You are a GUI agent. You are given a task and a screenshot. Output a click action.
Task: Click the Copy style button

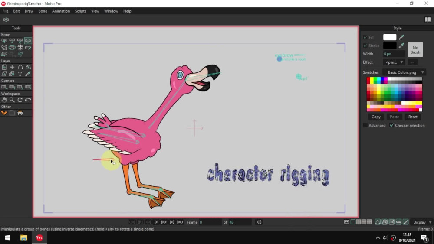[x=376, y=117]
